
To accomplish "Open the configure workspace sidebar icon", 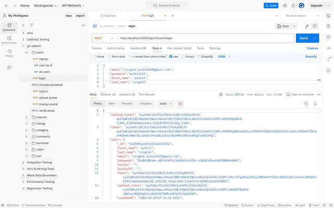I will (9, 67).
